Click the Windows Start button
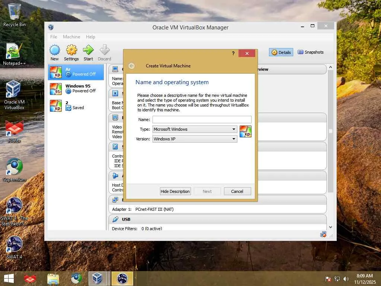The width and height of the screenshot is (381, 286). [x=9, y=279]
